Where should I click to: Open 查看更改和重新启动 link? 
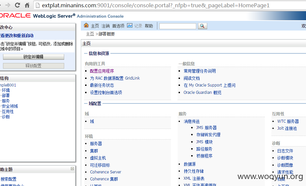pyautogui.click(x=17, y=35)
